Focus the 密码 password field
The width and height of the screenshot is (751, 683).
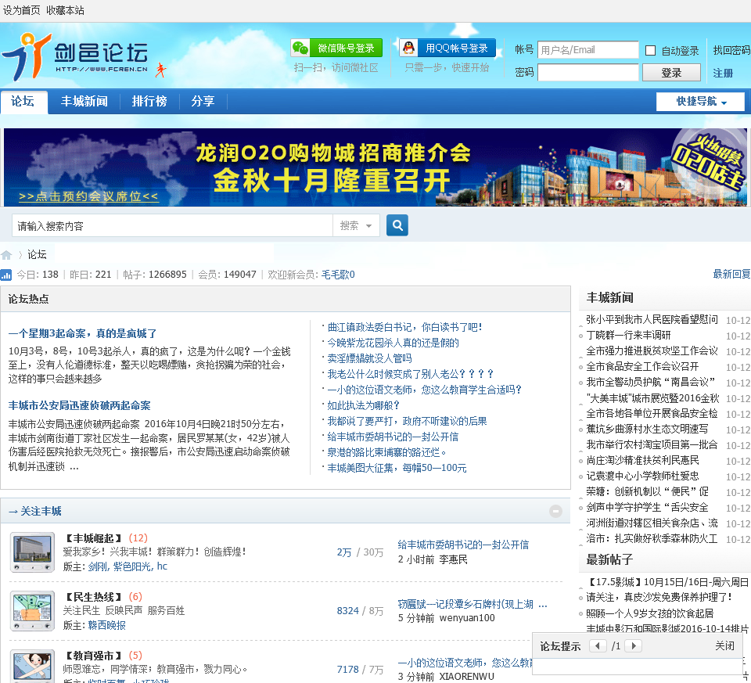click(588, 73)
